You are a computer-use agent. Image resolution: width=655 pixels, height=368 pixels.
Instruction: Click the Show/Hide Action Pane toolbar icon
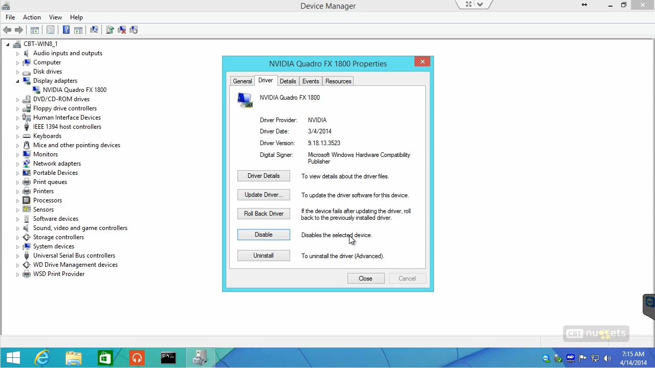click(x=78, y=30)
